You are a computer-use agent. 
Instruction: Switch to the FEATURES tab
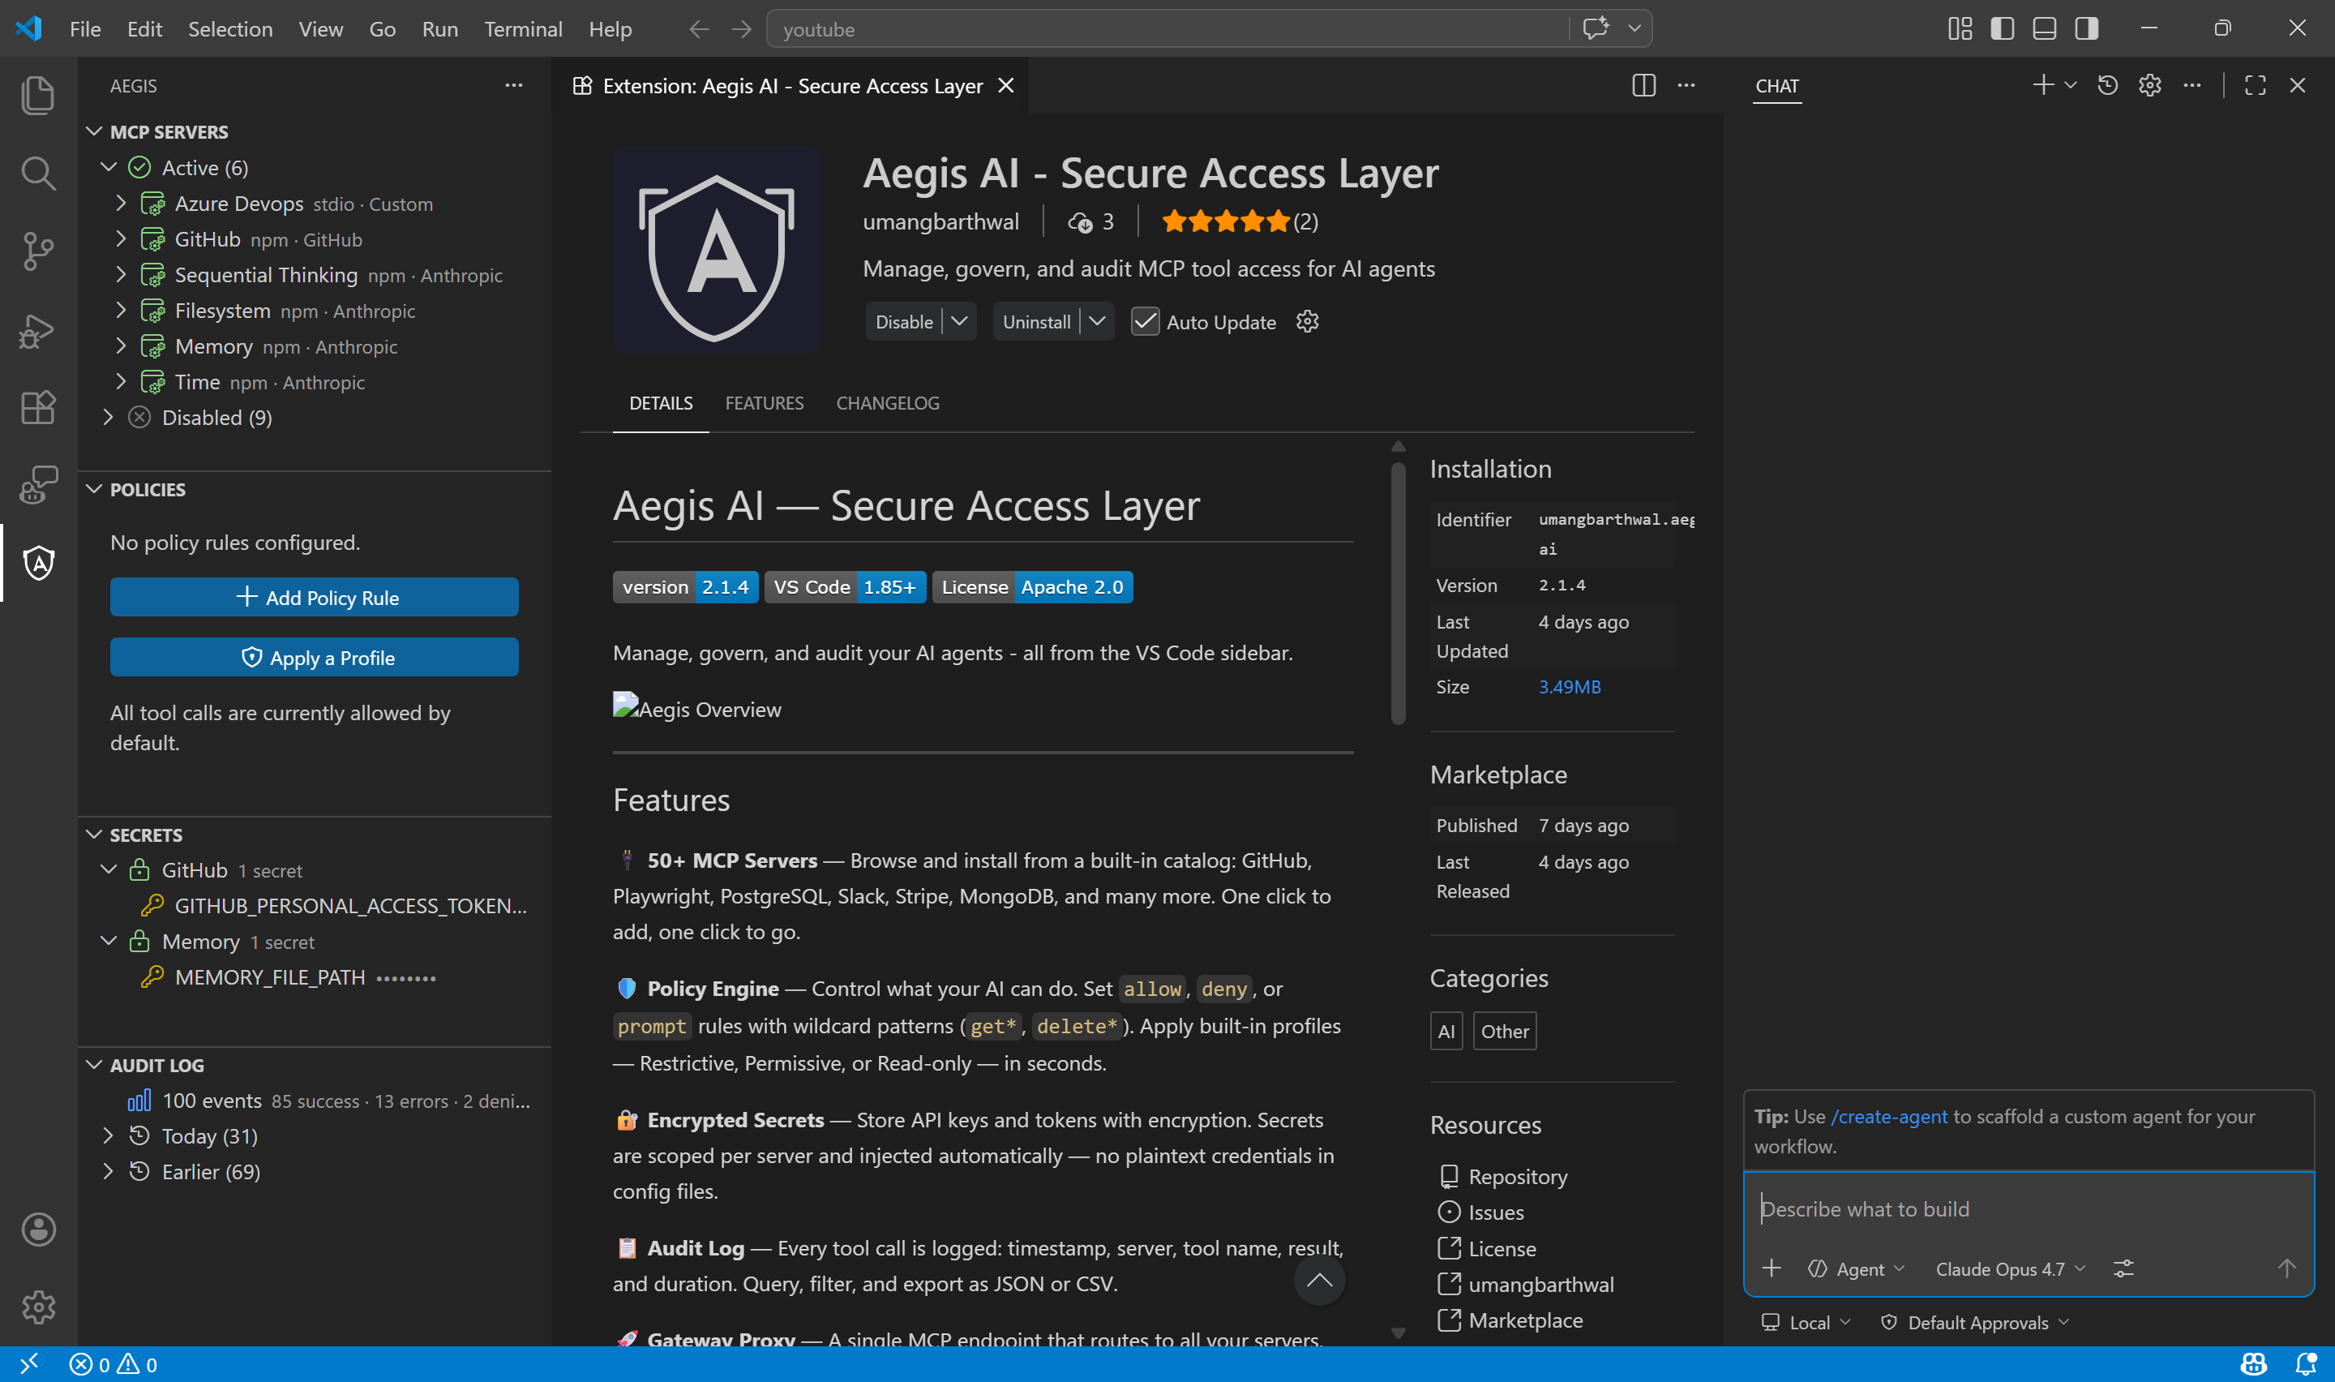(764, 403)
